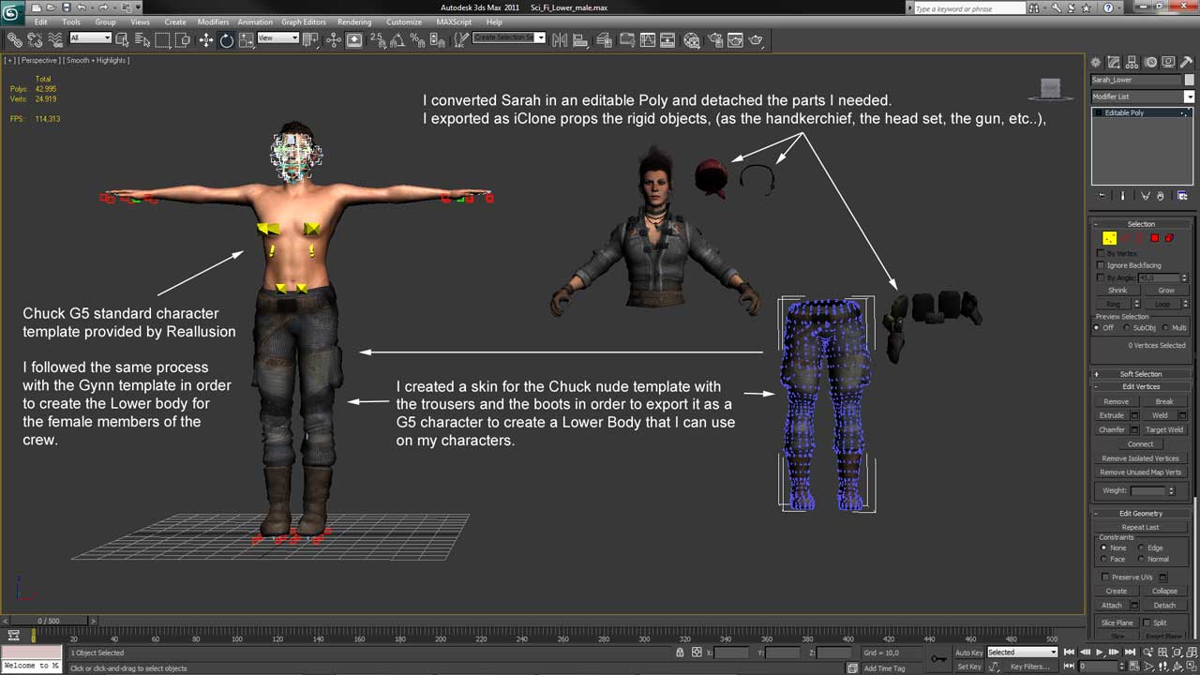The height and width of the screenshot is (675, 1200).
Task: Enable By Vertex checkbox
Action: pyautogui.click(x=1101, y=254)
